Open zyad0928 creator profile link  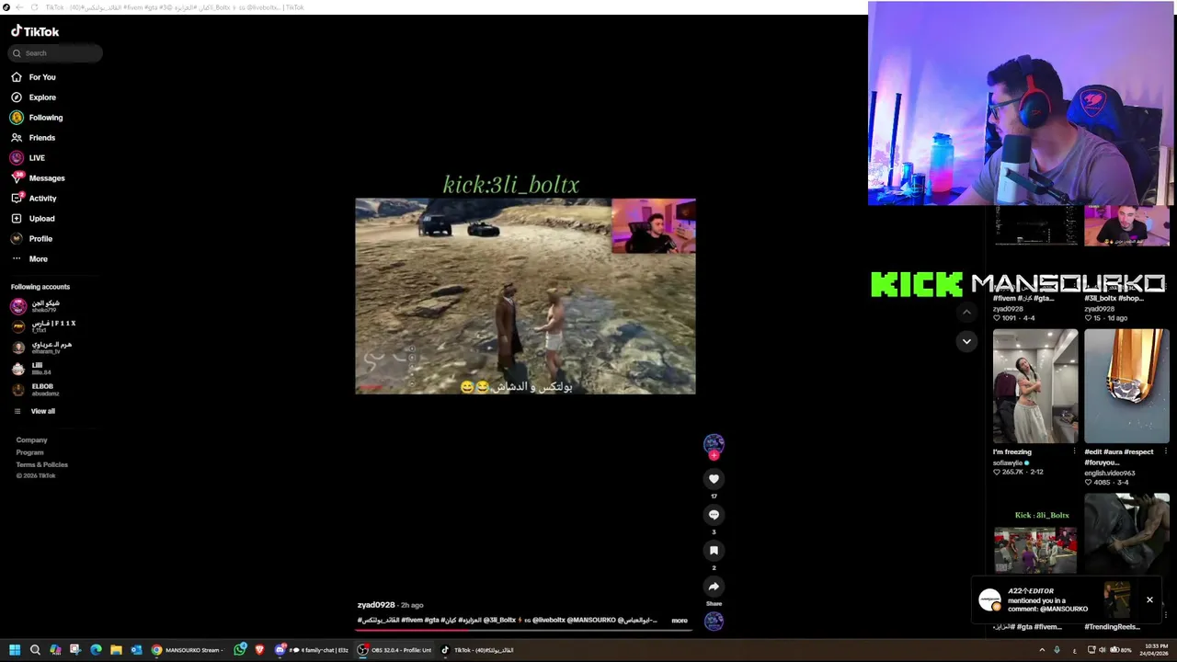click(x=376, y=605)
